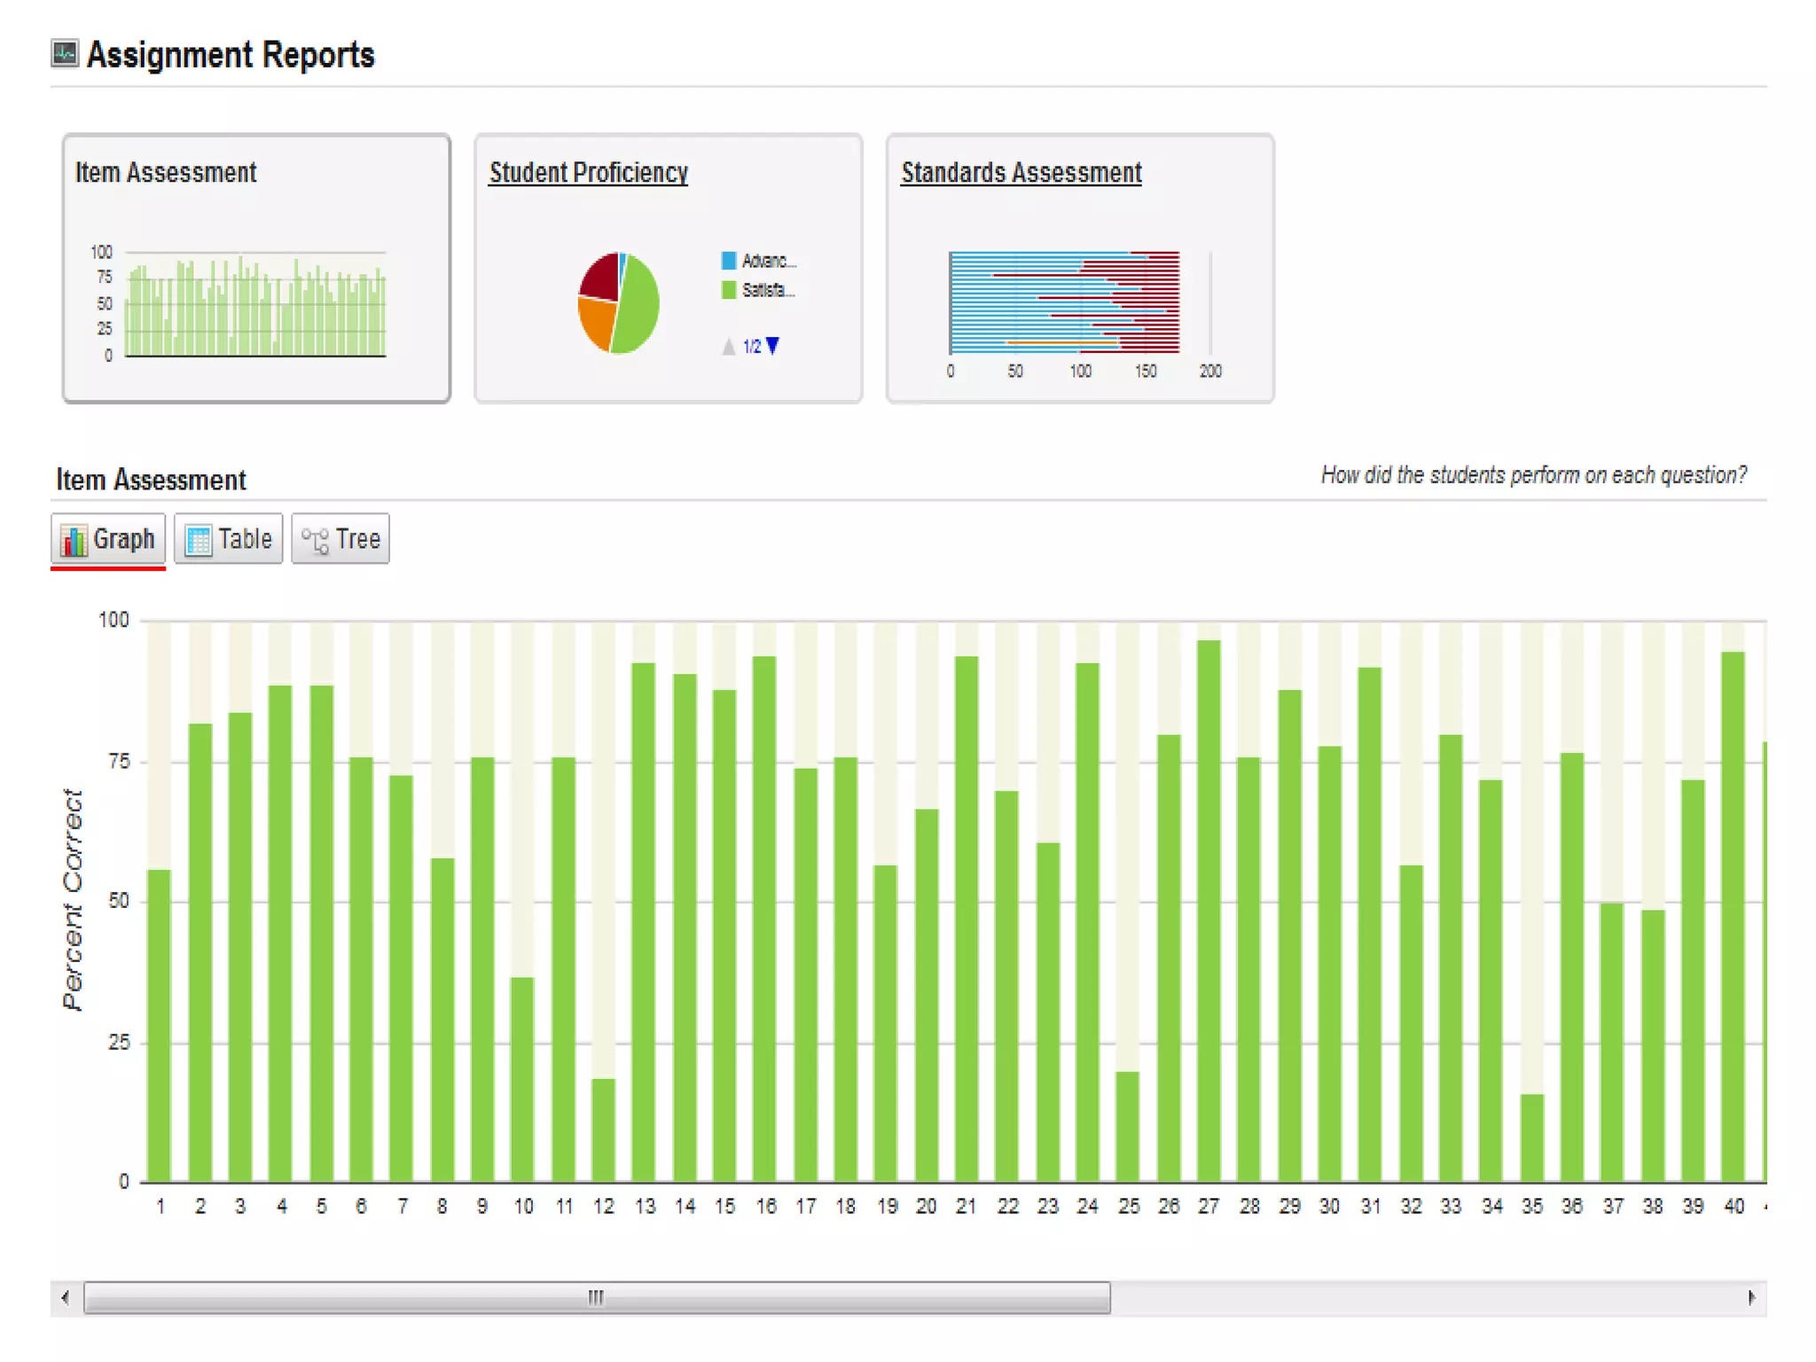Click the Standards Assessment bar chart preview
The image size is (1816, 1362).
pos(1064,303)
